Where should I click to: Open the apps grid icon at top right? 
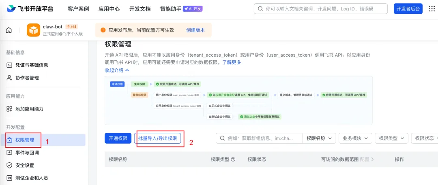click(432, 9)
